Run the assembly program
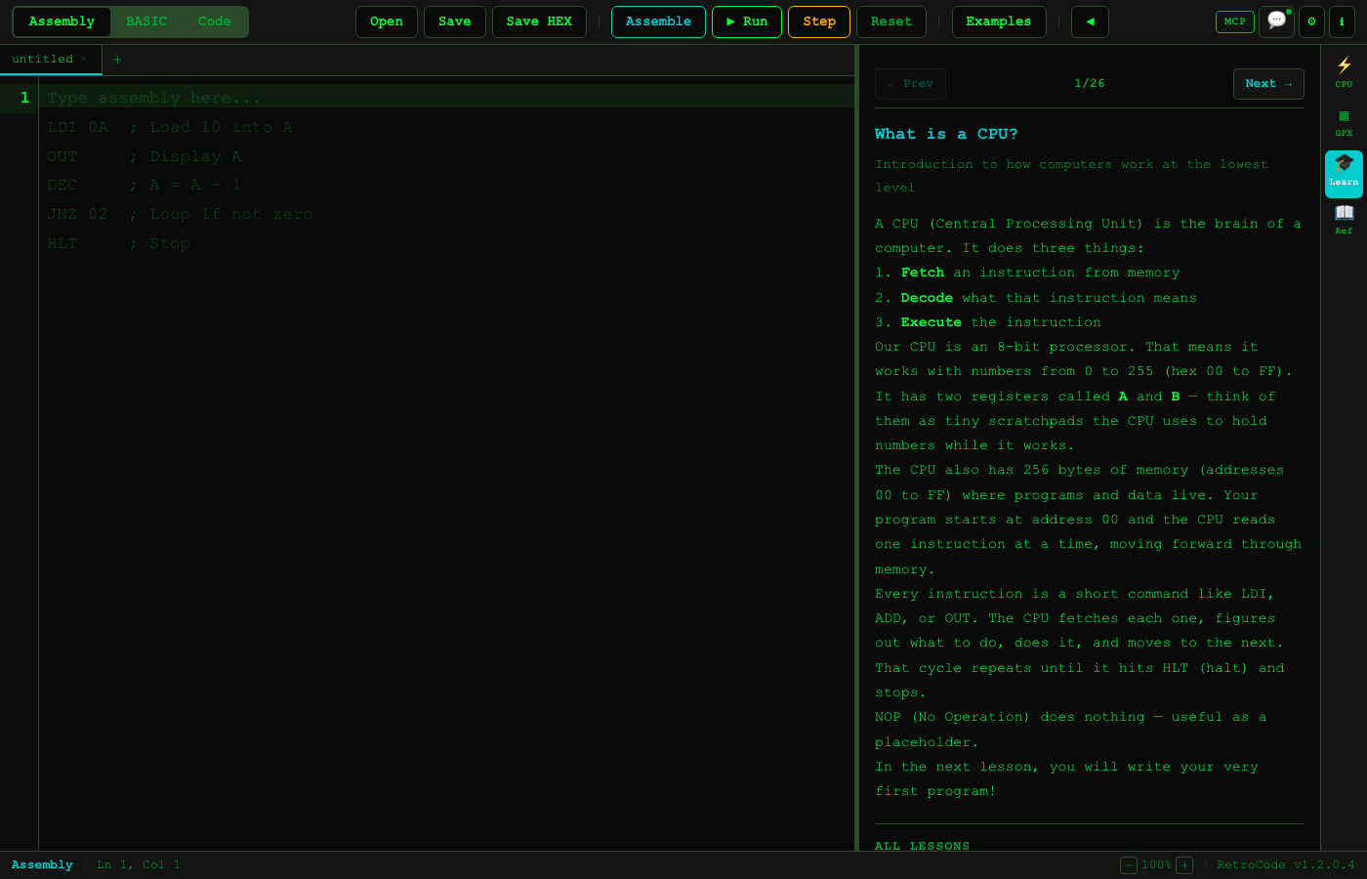Screen dimensions: 1367x879 pyautogui.click(x=746, y=21)
